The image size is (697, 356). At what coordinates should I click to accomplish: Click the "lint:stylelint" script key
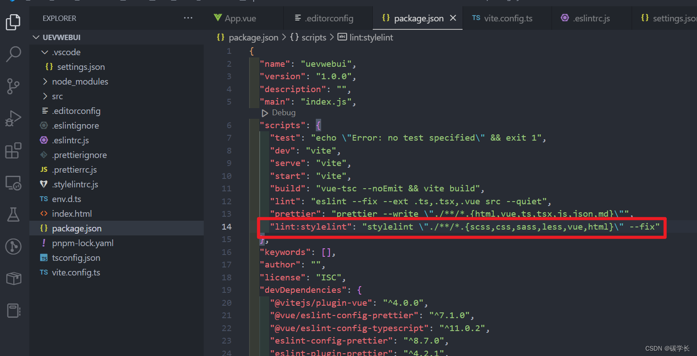point(311,227)
